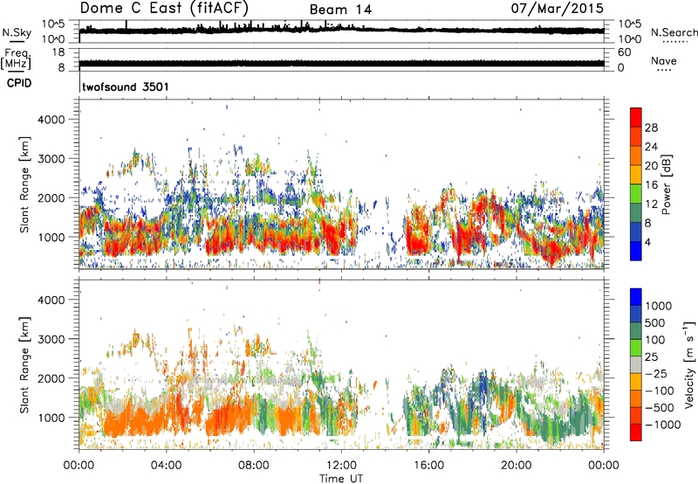Click the "60" Nave axis tick

(x=624, y=52)
